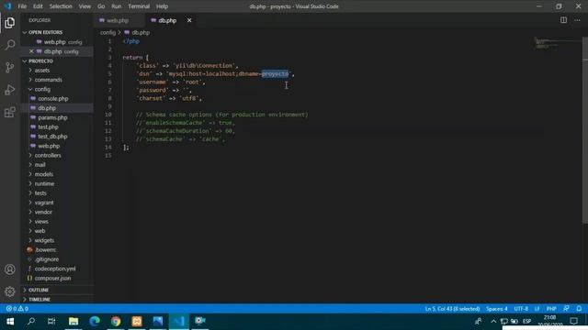
Task: Open the Source Control view
Action: pyautogui.click(x=10, y=67)
